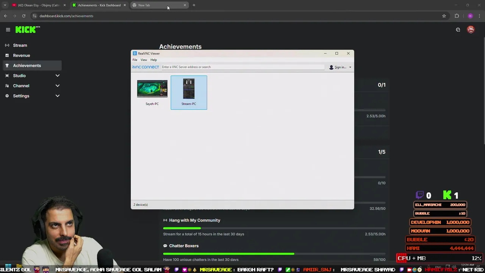The image size is (485, 273).
Task: Expand the Channel section chevron
Action: 58,86
